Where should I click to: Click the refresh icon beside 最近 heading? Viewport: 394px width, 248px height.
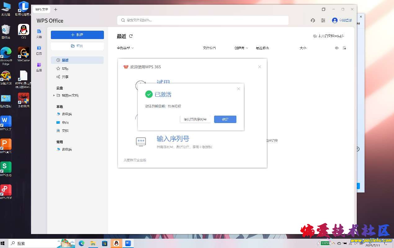tap(131, 36)
